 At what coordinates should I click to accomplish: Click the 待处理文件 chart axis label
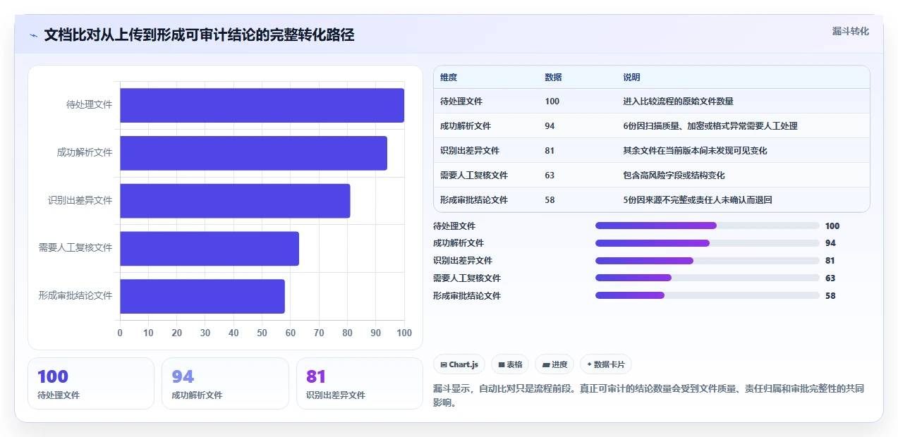point(90,104)
